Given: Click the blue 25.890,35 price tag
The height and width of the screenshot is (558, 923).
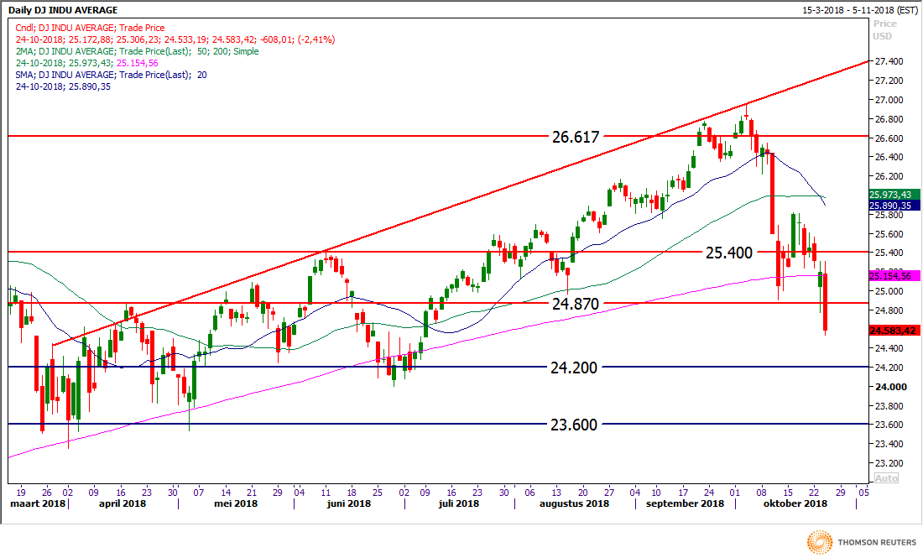Looking at the screenshot, I should coord(895,205).
